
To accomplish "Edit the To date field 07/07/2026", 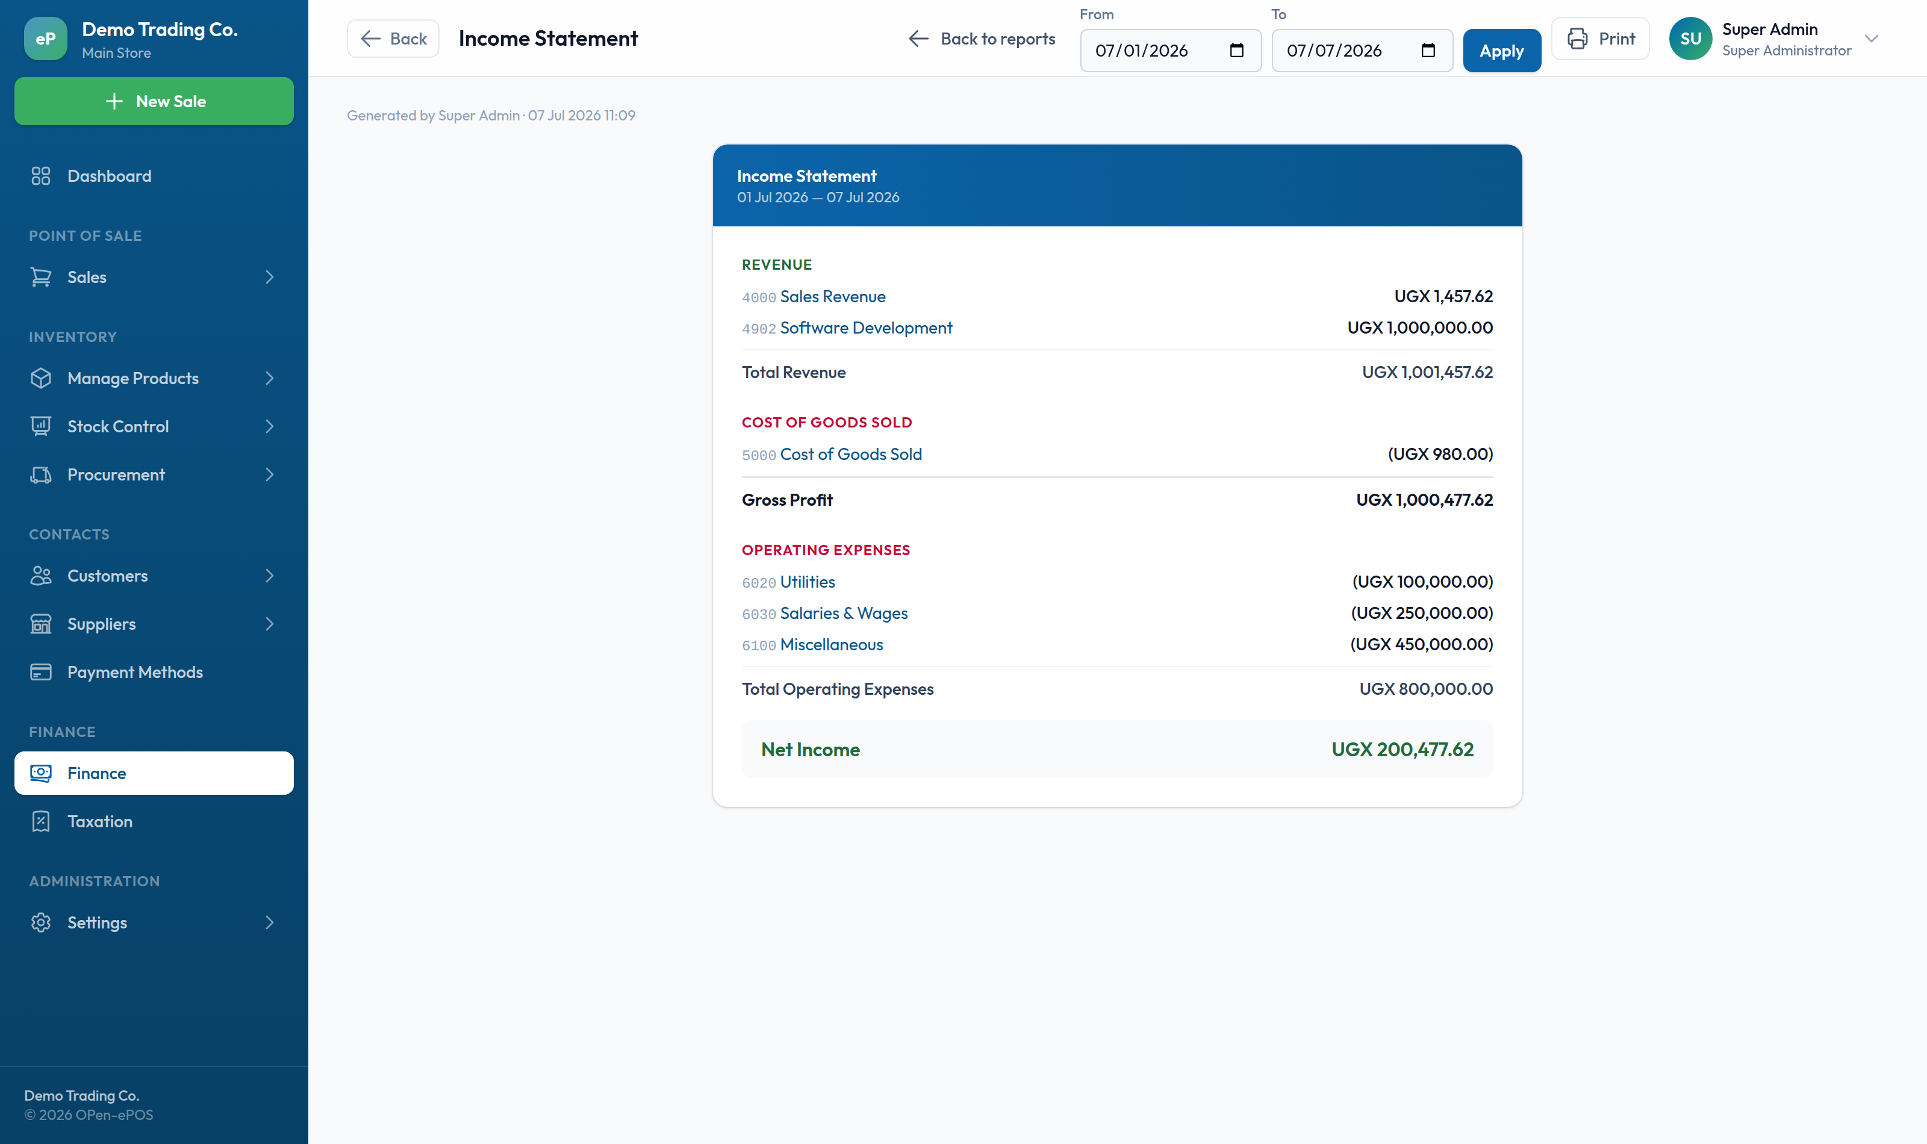I will pyautogui.click(x=1362, y=51).
